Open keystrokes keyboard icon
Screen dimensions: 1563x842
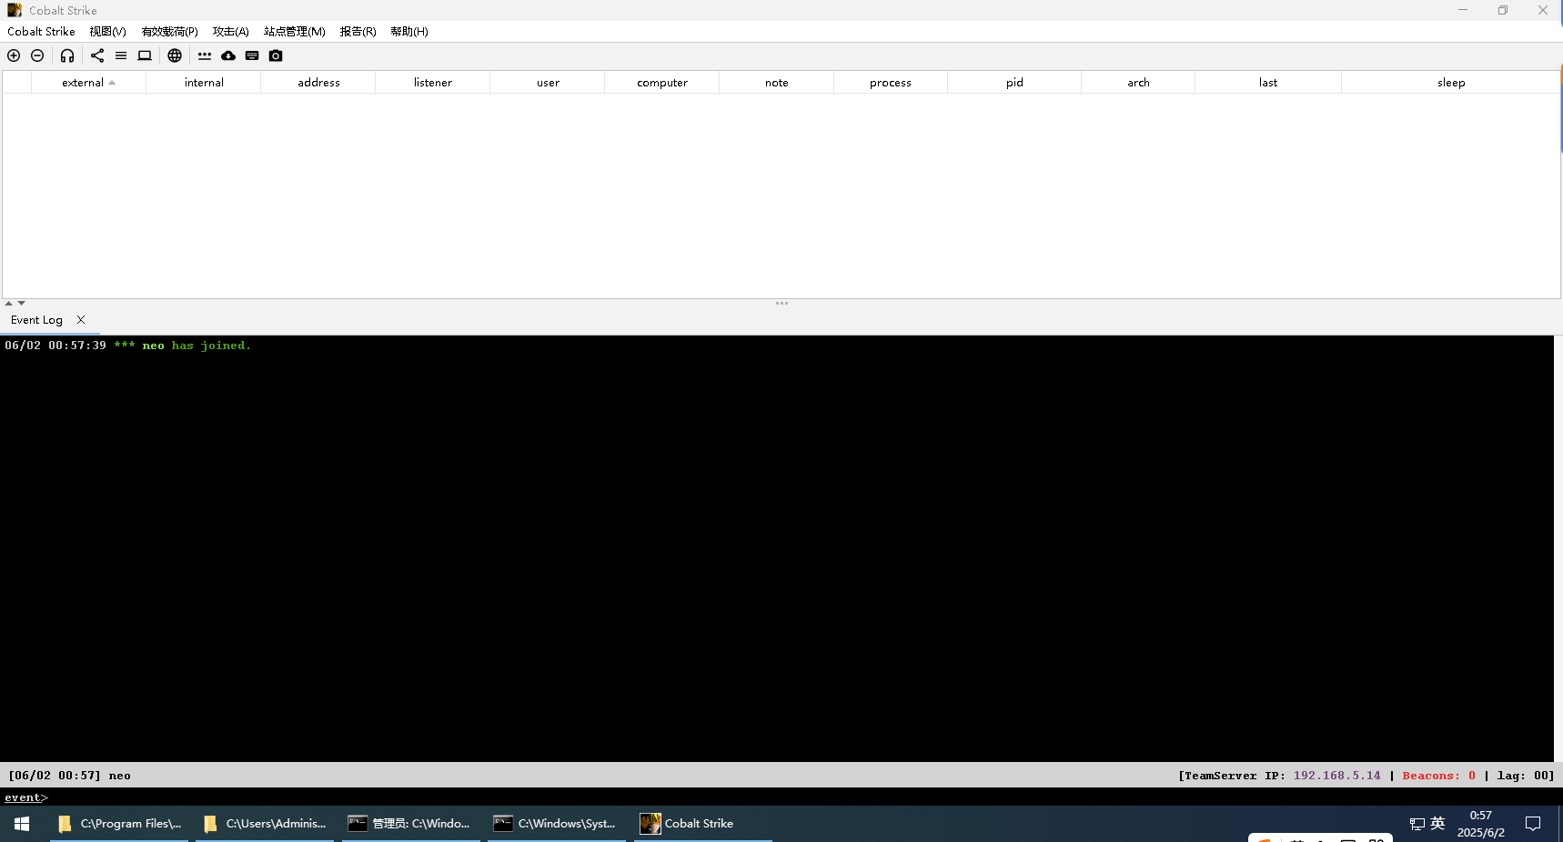click(252, 55)
